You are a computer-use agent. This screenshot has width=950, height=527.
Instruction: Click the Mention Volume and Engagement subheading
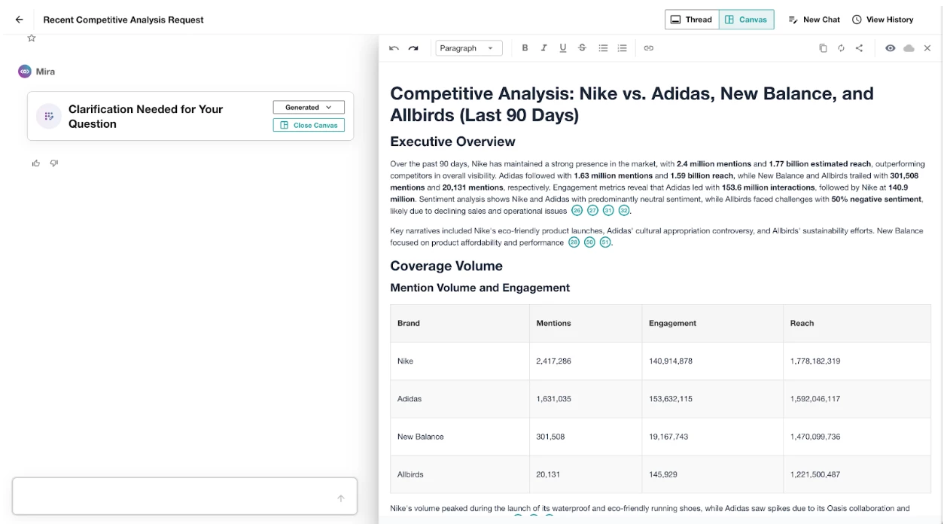[480, 288]
